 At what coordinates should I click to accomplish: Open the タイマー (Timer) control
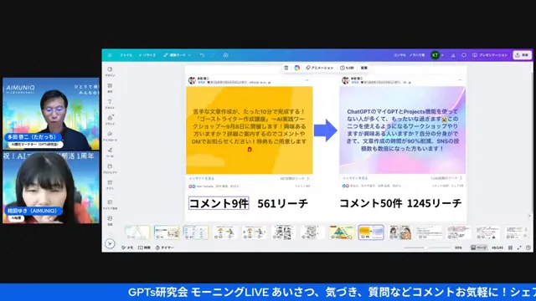point(165,247)
